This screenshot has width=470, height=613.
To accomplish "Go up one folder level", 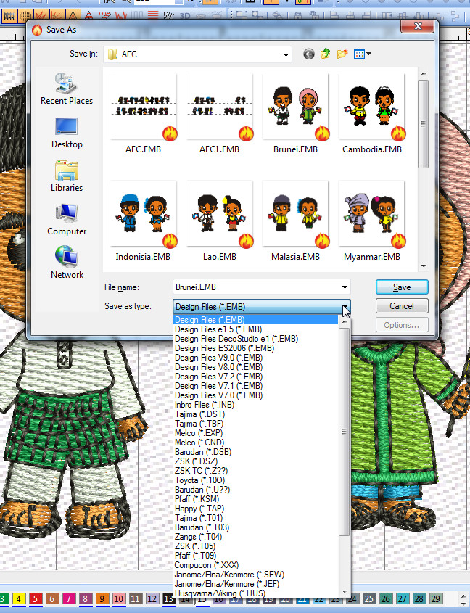I will tap(326, 54).
